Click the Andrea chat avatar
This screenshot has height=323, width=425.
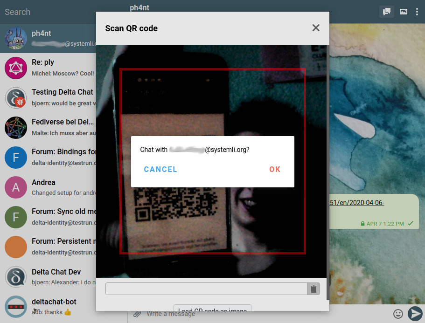[x=15, y=187]
